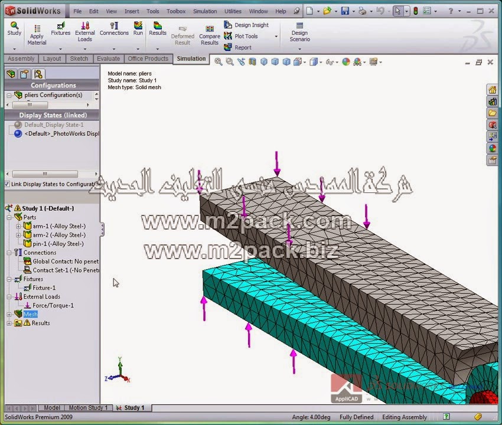Open the Toolbox menu
The width and height of the screenshot is (502, 425).
pos(176,11)
